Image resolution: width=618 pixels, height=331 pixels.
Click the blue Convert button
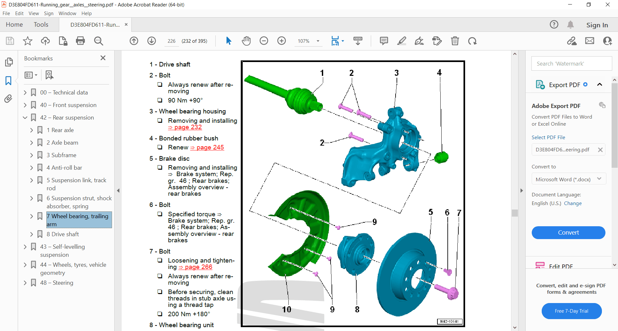pyautogui.click(x=568, y=233)
